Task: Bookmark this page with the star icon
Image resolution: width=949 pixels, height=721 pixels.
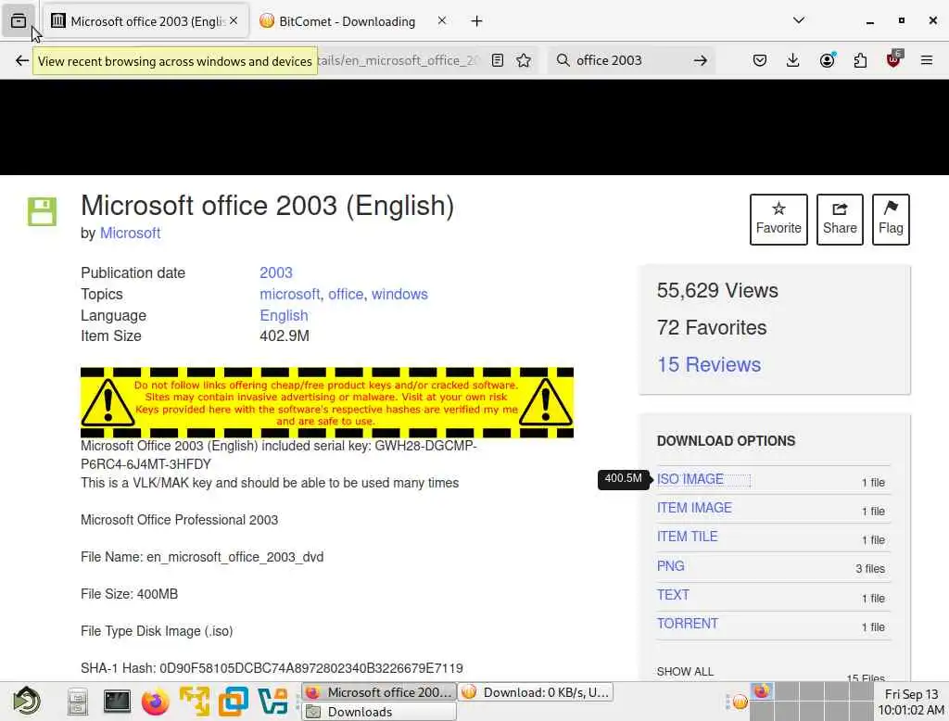Action: click(524, 60)
